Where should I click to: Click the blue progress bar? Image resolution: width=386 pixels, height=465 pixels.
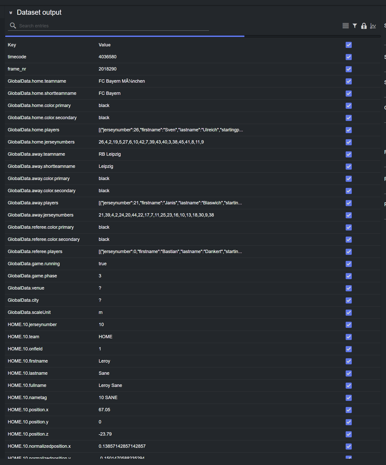point(124,36)
